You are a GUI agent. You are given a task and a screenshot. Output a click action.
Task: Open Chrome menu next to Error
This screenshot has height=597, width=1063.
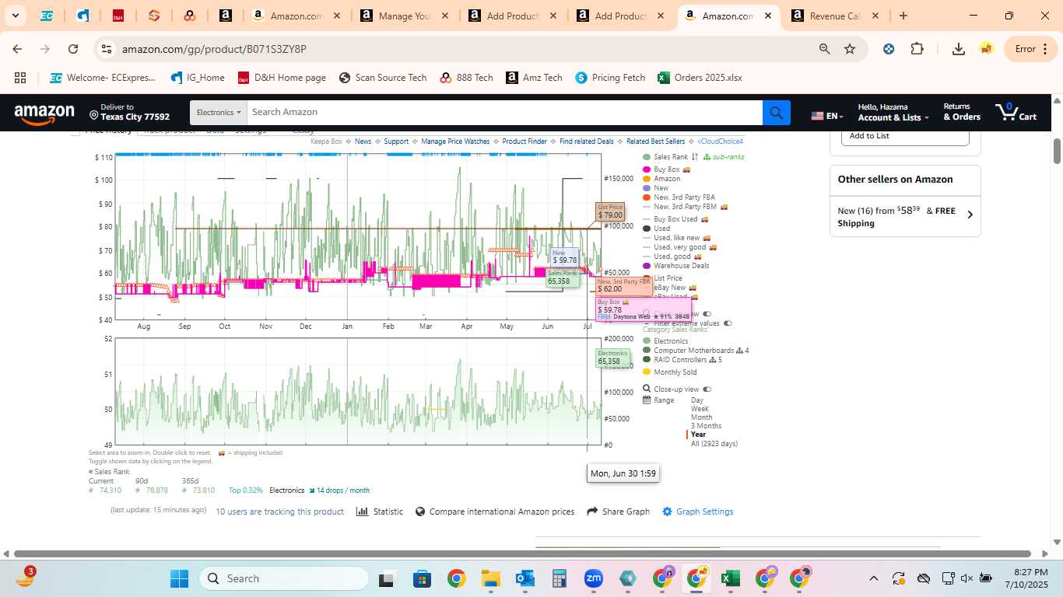point(1044,49)
